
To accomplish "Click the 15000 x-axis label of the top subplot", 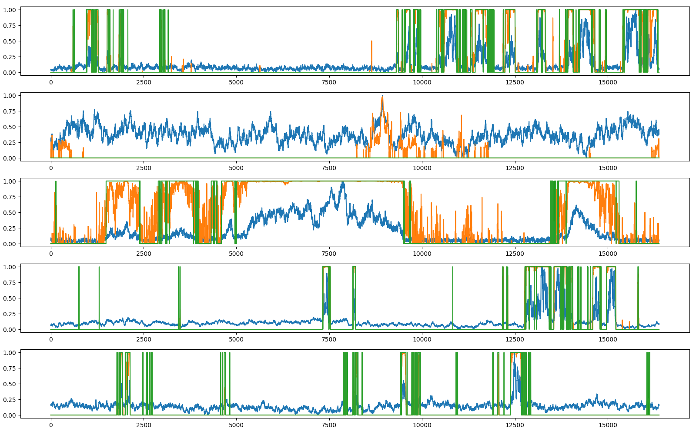I will point(608,82).
